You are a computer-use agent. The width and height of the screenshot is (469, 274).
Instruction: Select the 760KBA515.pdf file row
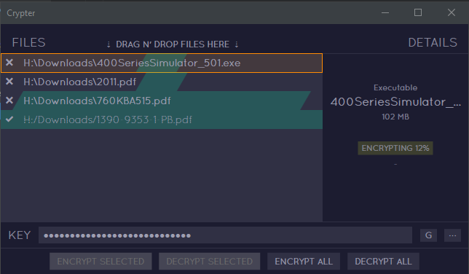coord(162,101)
